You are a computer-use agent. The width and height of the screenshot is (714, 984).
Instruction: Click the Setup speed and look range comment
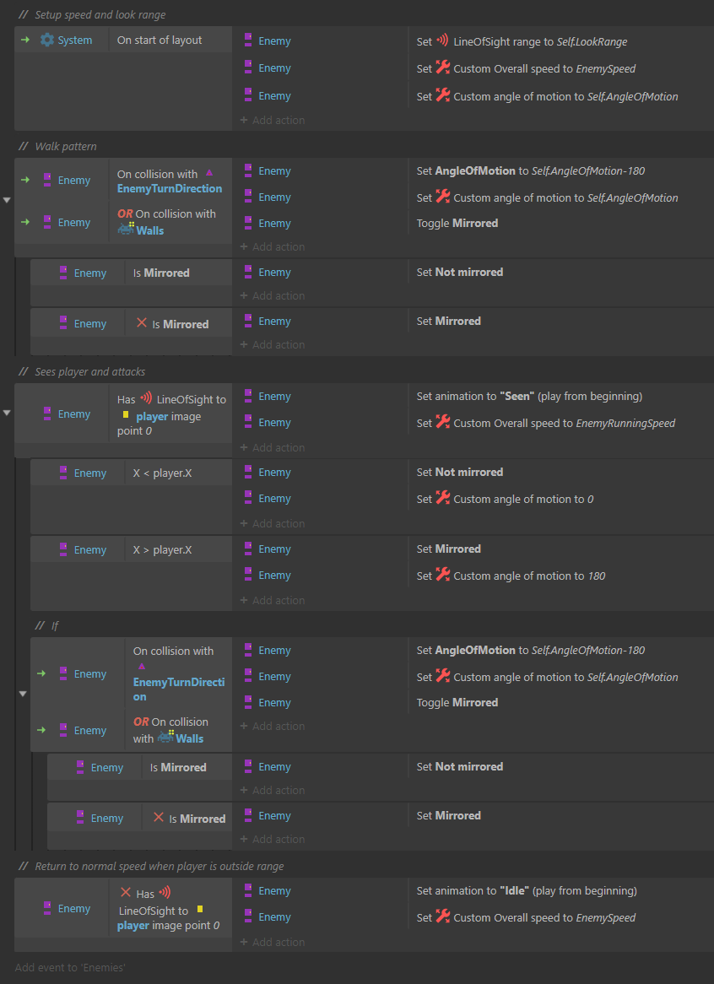[x=100, y=14]
